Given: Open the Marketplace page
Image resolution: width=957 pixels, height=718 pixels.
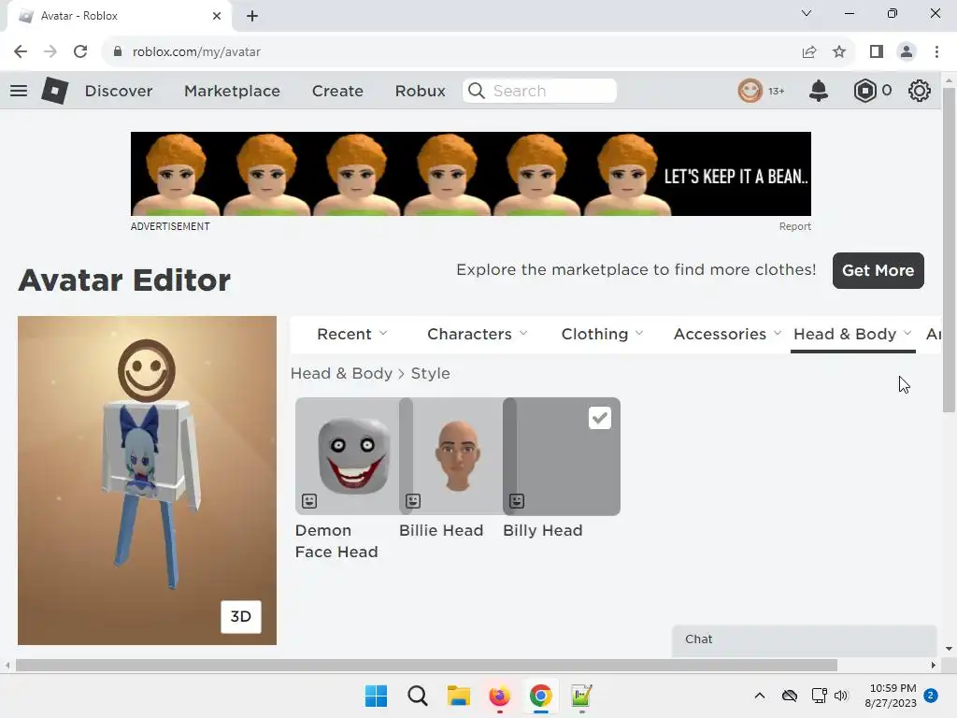Looking at the screenshot, I should [x=232, y=91].
